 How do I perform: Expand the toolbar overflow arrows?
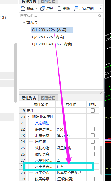click(x=101, y=8)
